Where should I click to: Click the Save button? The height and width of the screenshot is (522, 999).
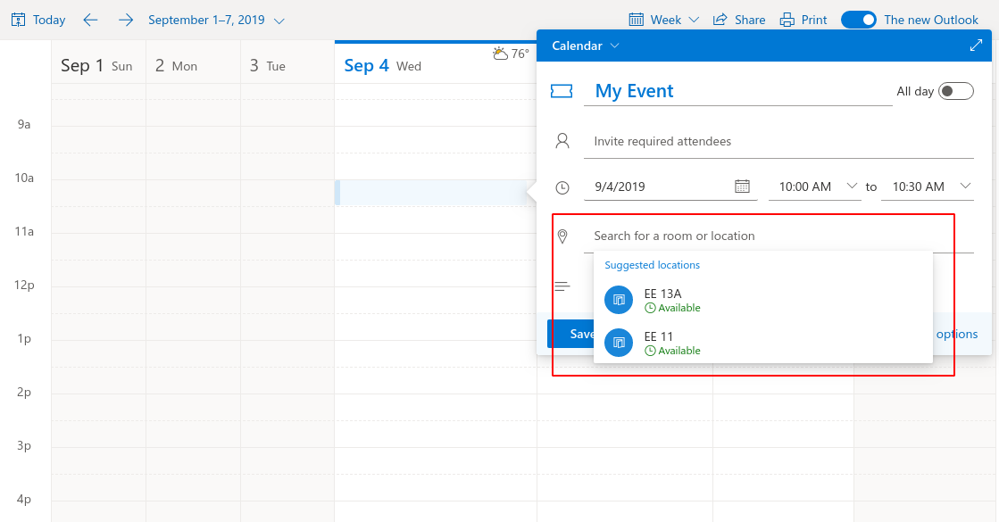(570, 334)
